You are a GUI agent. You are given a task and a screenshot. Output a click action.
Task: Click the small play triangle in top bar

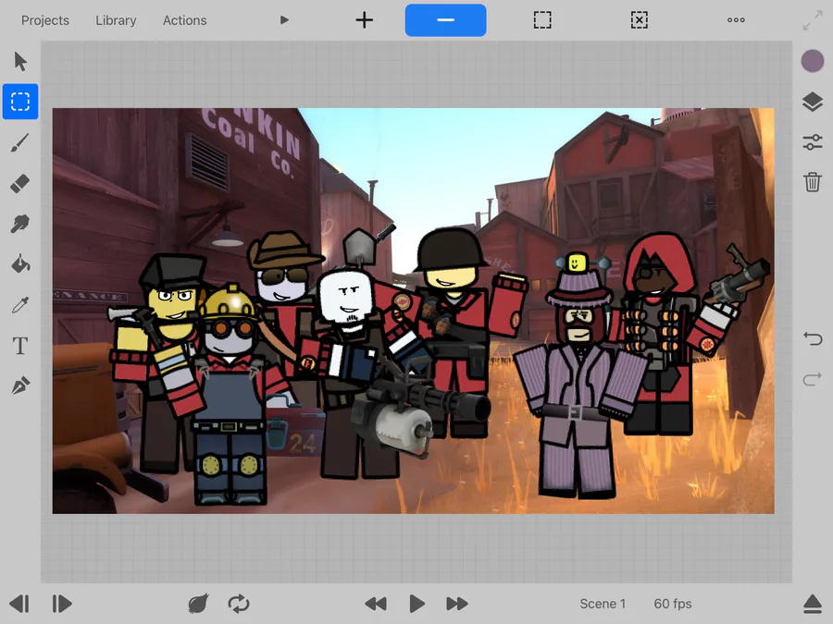284,20
